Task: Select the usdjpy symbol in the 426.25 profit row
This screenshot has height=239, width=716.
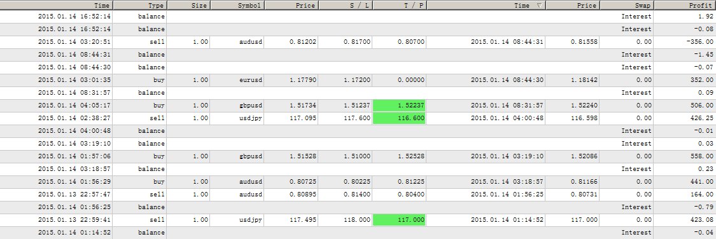Action: tap(251, 118)
